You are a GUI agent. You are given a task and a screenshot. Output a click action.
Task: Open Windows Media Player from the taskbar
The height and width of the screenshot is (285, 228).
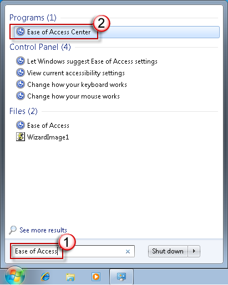96,277
